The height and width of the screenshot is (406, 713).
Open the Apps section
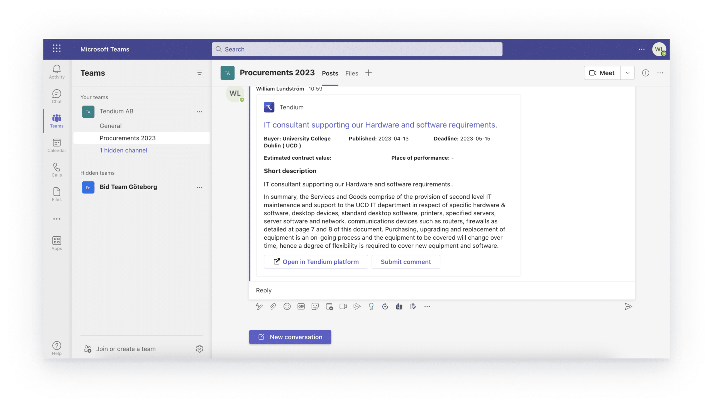56,242
